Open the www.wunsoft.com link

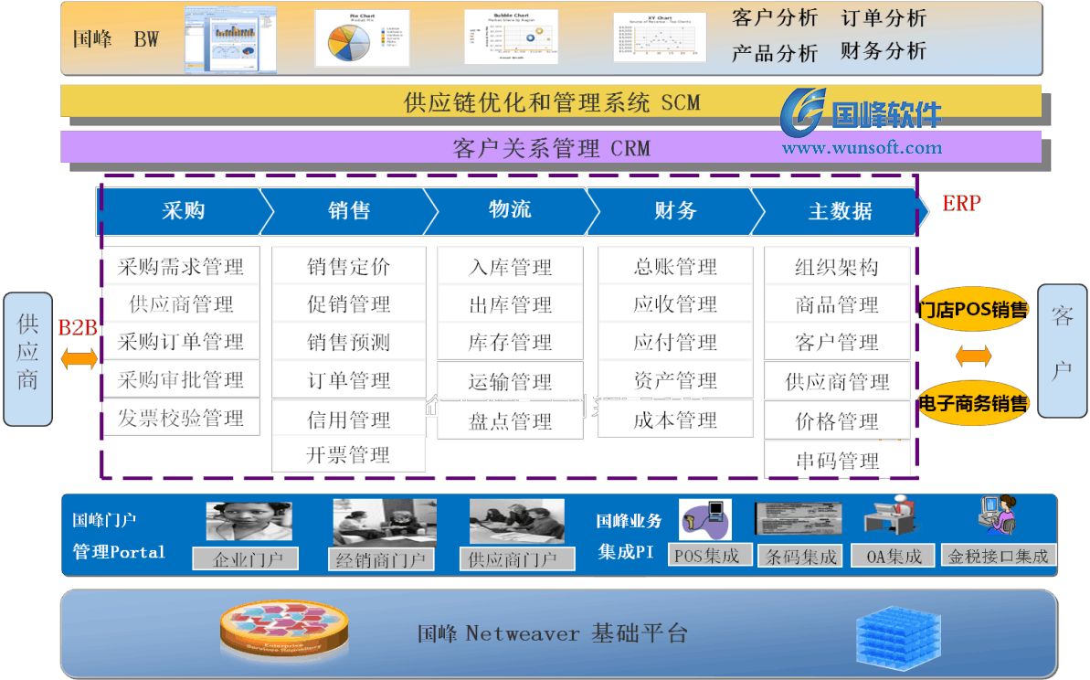(x=861, y=147)
